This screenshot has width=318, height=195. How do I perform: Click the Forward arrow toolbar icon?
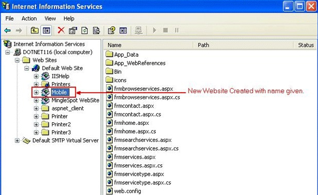click(x=19, y=31)
